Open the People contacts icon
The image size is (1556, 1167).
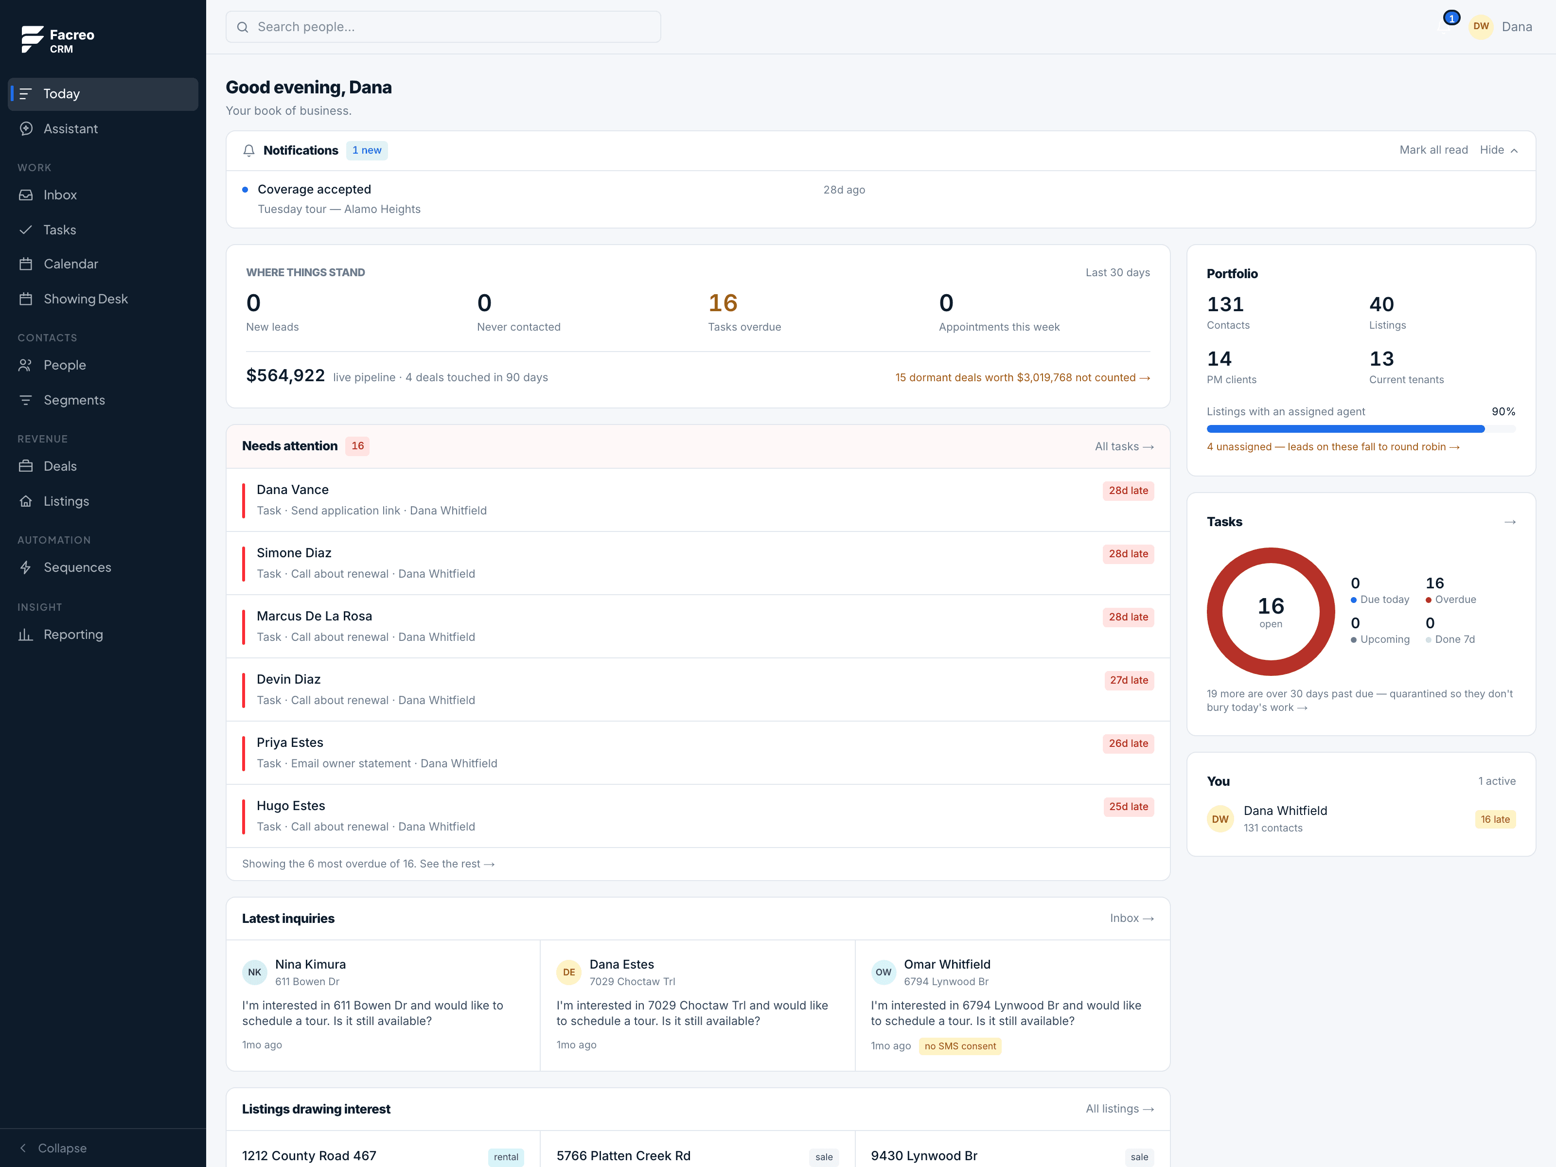pos(26,365)
